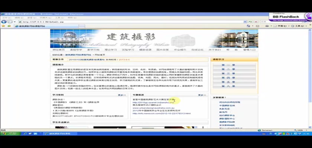Open 第五章 in course study panel
Image resolution: width=312 pixels, height=148 pixels.
pos(234,82)
